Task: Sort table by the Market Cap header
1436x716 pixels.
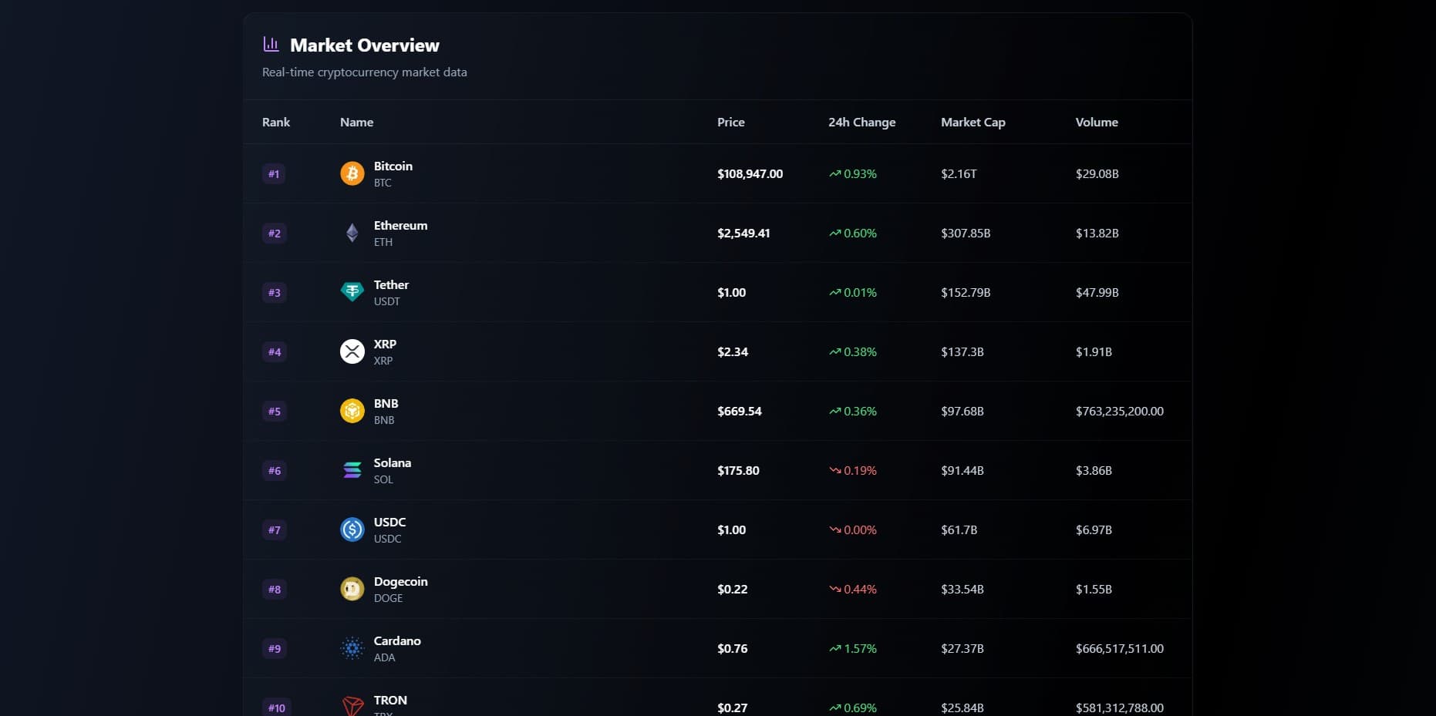Action: [x=973, y=122]
